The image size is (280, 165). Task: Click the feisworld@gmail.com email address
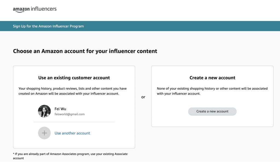click(x=69, y=114)
